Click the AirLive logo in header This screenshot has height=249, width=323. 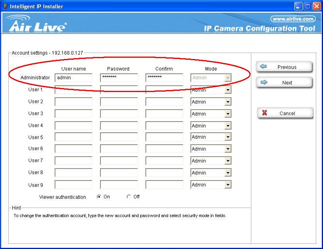37,25
